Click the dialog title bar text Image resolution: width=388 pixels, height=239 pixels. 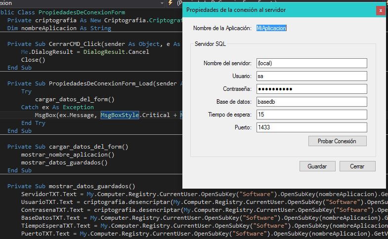point(236,10)
